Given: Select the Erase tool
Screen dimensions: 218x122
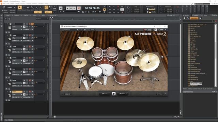Looking at the screenshot, I should tap(40, 7).
